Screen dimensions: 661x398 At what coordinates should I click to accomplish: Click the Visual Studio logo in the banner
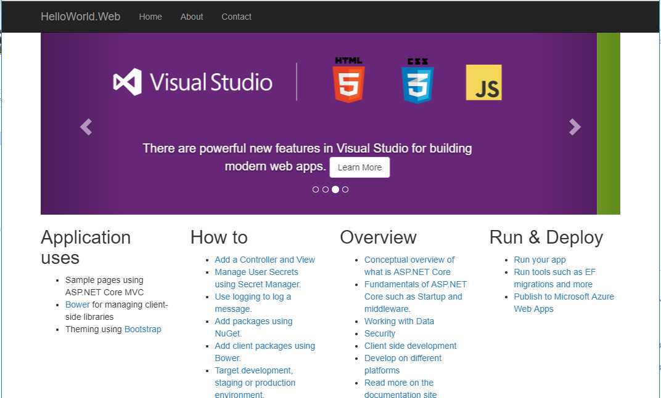click(x=192, y=82)
